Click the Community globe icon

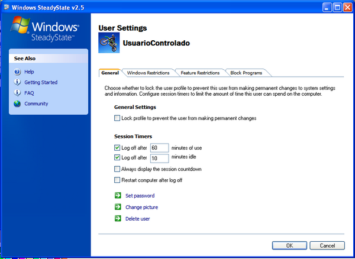pyautogui.click(x=17, y=103)
